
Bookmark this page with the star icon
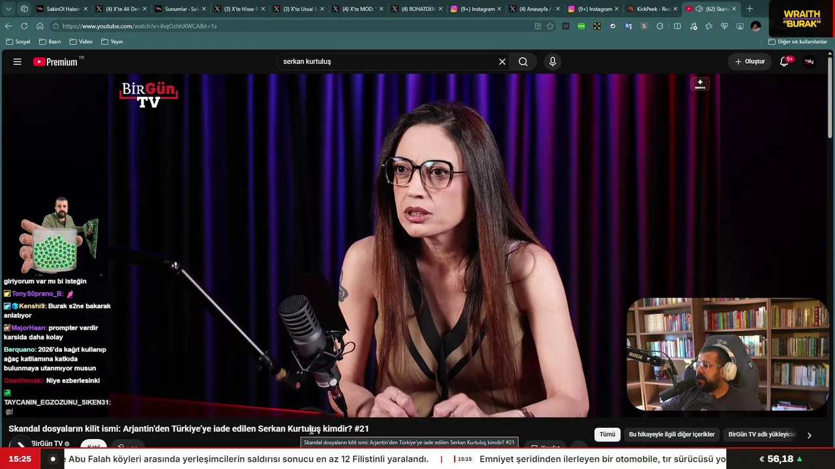(550, 26)
